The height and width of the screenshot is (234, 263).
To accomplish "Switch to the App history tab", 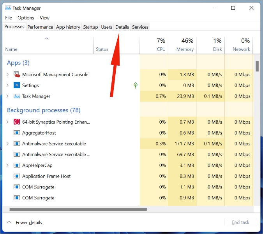I will 68,27.
